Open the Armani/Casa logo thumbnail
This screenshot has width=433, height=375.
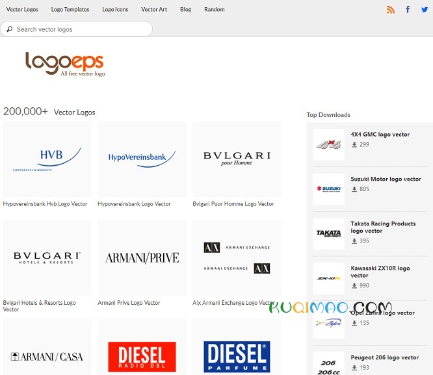[x=47, y=348]
